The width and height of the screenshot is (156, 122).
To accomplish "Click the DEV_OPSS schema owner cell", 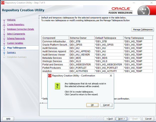I will tap(82, 45).
